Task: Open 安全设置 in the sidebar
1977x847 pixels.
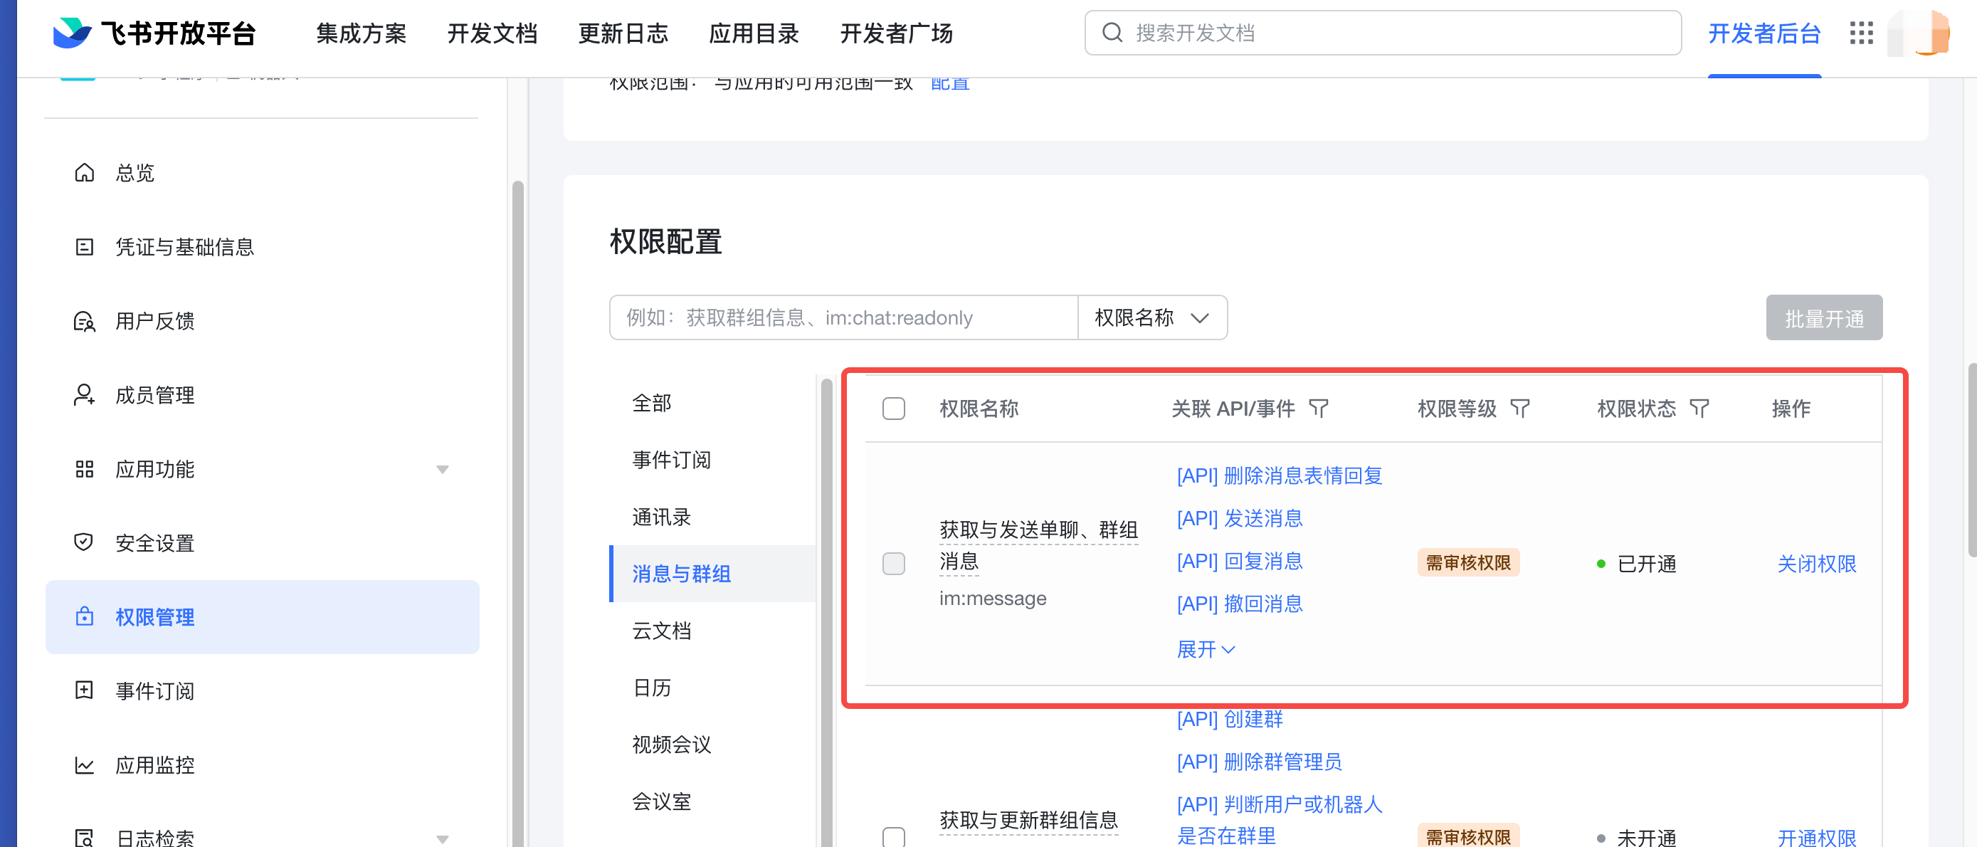Action: [x=262, y=543]
